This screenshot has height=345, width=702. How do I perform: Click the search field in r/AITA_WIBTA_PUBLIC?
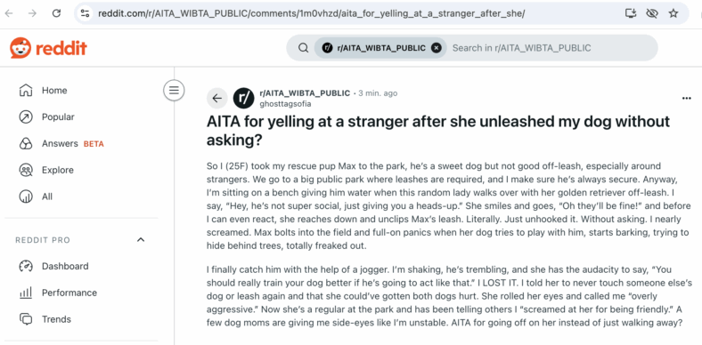coord(551,48)
